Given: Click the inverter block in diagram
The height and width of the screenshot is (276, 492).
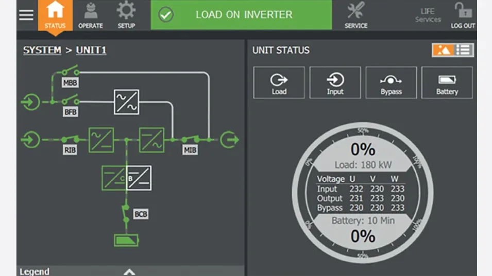Looking at the screenshot, I should click(x=152, y=140).
